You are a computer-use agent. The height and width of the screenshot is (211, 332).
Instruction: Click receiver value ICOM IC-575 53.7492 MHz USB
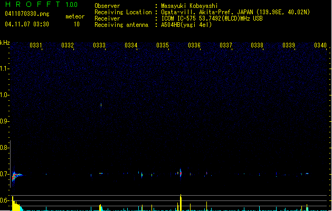[x=212, y=18]
